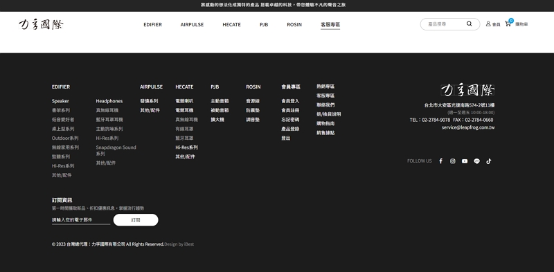Open 藍牙耳罩耳機 link
The width and height of the screenshot is (554, 272).
109,120
